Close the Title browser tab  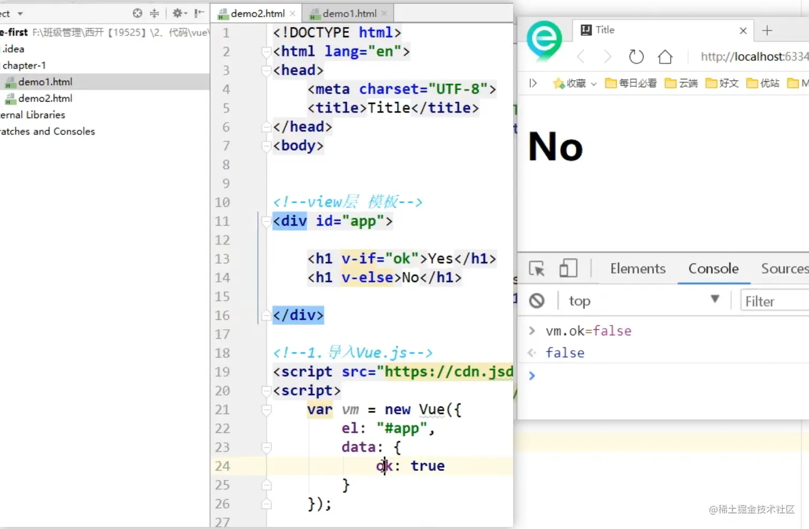(743, 30)
